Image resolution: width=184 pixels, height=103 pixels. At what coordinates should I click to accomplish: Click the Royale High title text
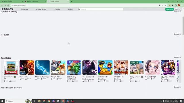pos(151,77)
